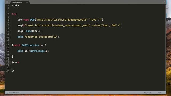Click the ?> closing tag
The width and height of the screenshot is (171, 96).
13,71
